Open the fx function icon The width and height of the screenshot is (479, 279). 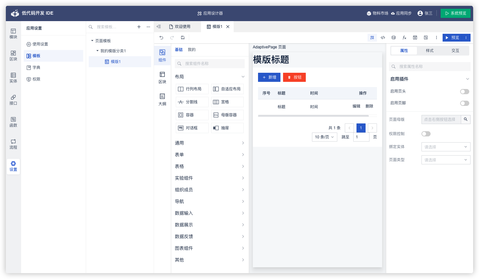tap(404, 38)
